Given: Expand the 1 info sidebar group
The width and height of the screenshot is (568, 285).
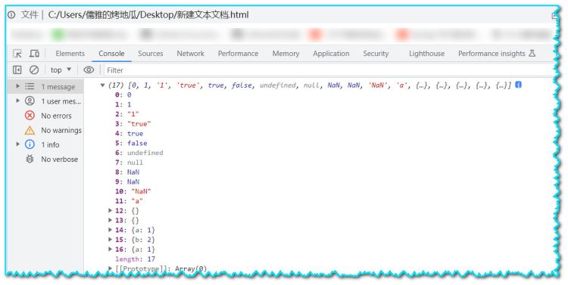Looking at the screenshot, I should click(x=17, y=144).
